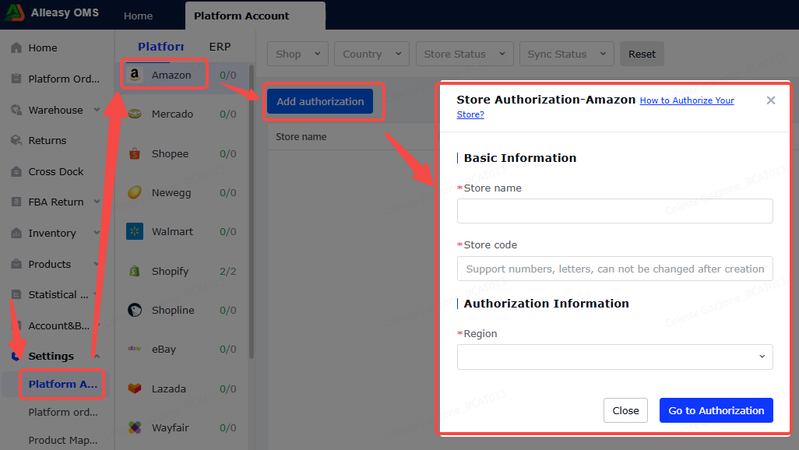Select the Wayfair platform row text

[171, 427]
